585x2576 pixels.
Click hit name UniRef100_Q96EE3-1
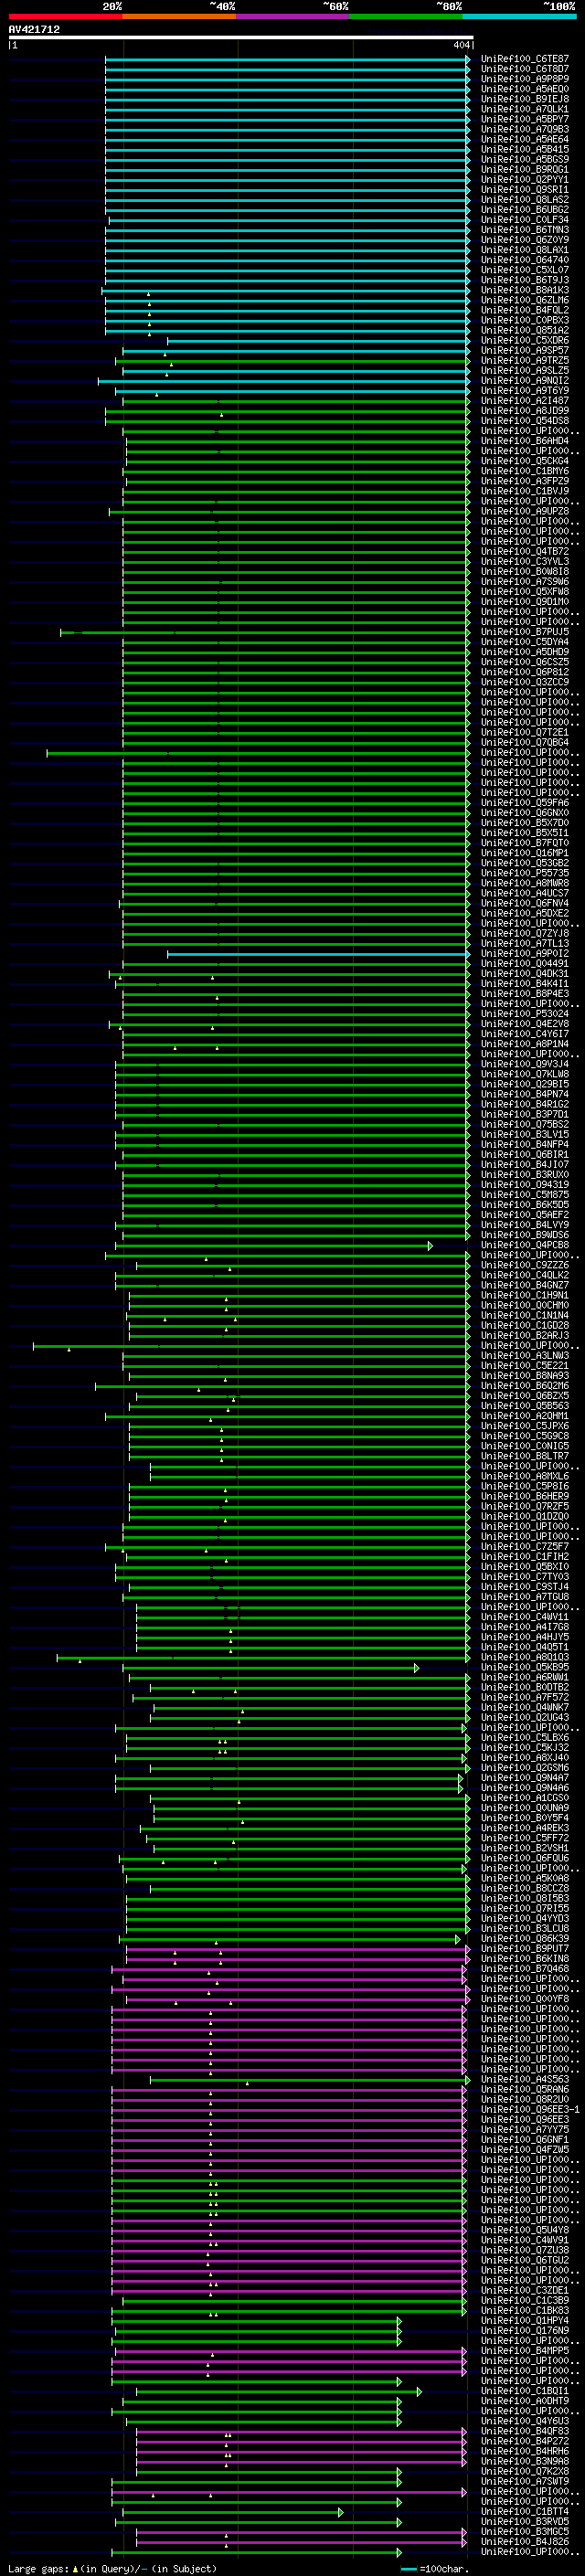tap(530, 2108)
